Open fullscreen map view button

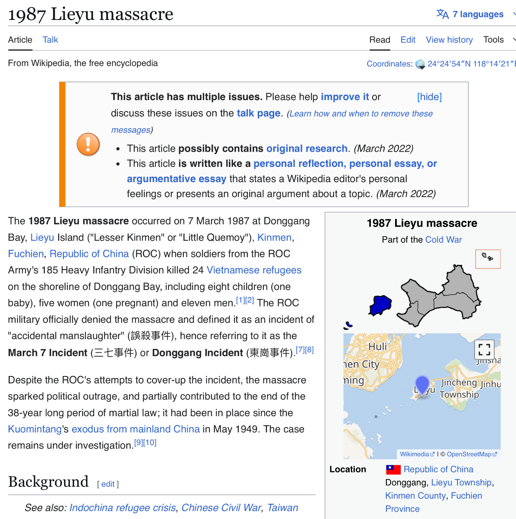coord(484,349)
